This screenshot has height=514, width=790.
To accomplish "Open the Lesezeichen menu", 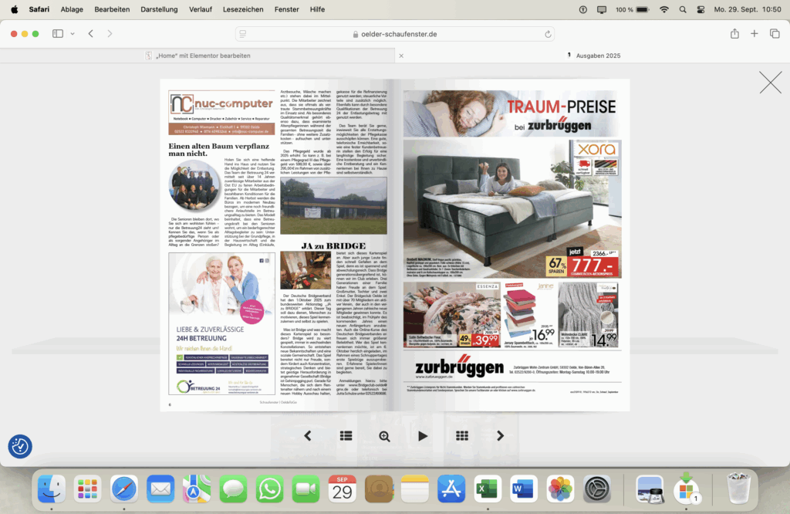I will tap(242, 9).
